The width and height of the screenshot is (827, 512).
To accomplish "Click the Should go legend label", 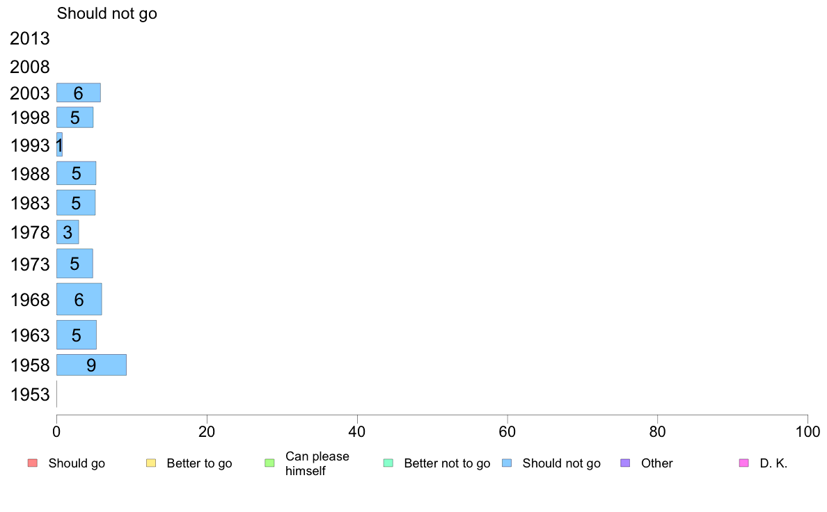I will pyautogui.click(x=77, y=463).
